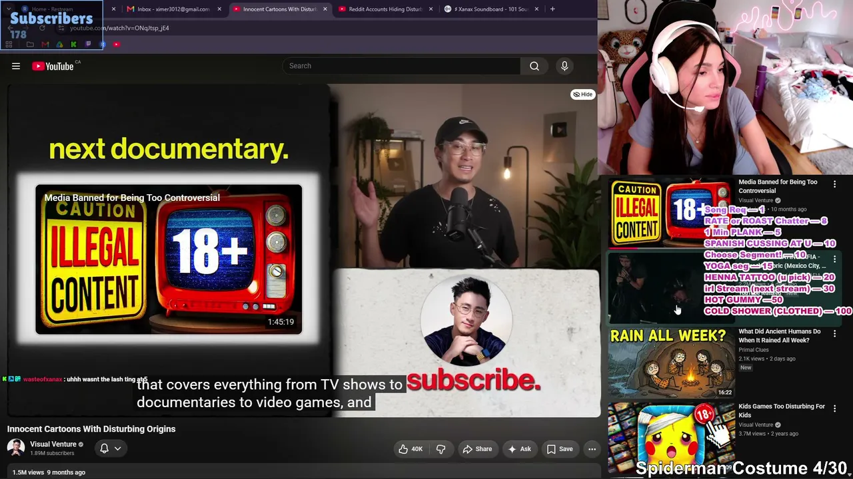The image size is (853, 479).
Task: Click the video title 'Innocent Cartoons With Disturbing Origins'
Action: click(x=91, y=429)
